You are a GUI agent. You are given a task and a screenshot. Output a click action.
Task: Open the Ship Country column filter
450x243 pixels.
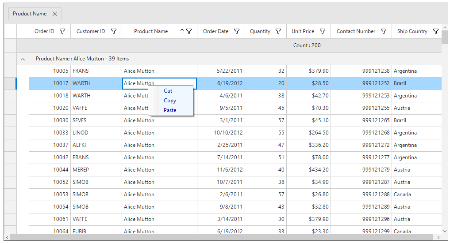click(x=436, y=31)
